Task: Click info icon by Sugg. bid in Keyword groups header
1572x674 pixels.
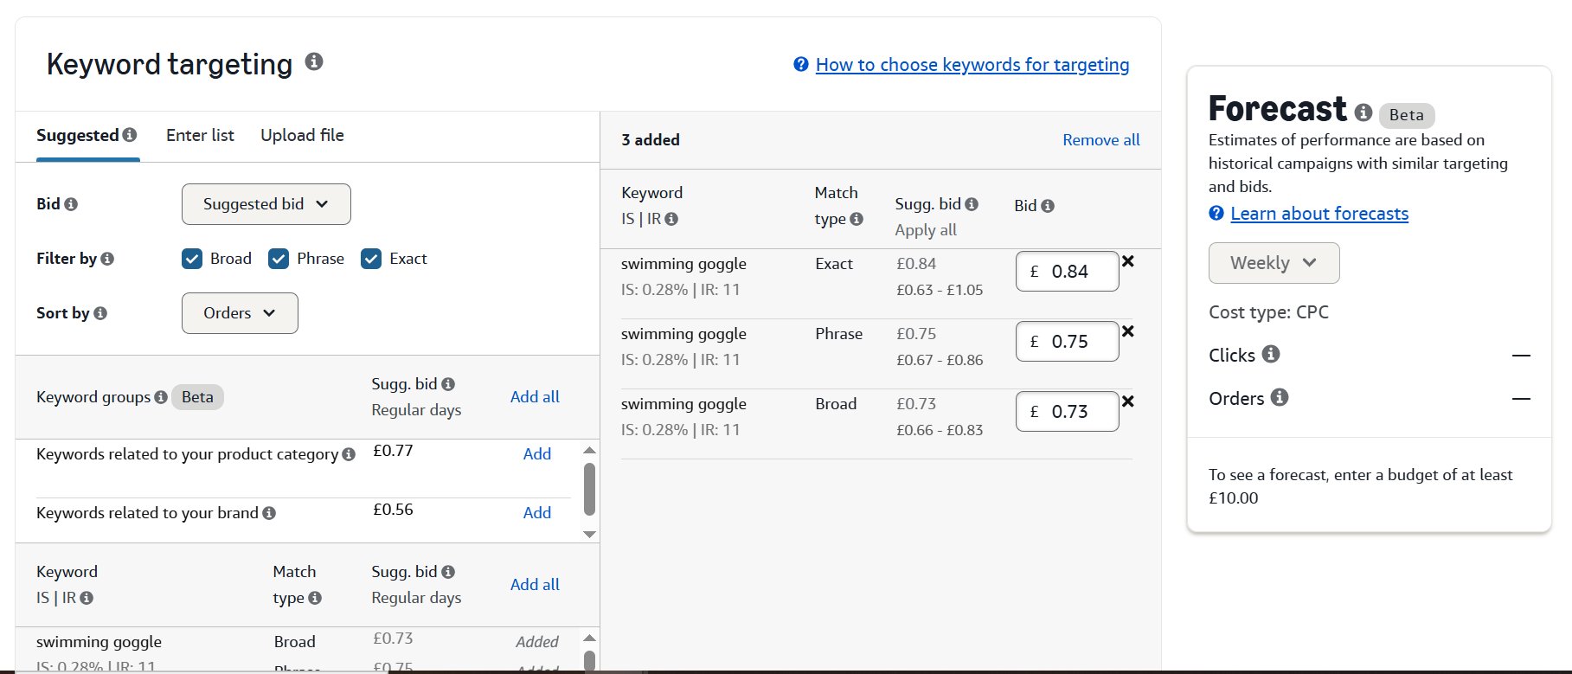Action: click(448, 384)
